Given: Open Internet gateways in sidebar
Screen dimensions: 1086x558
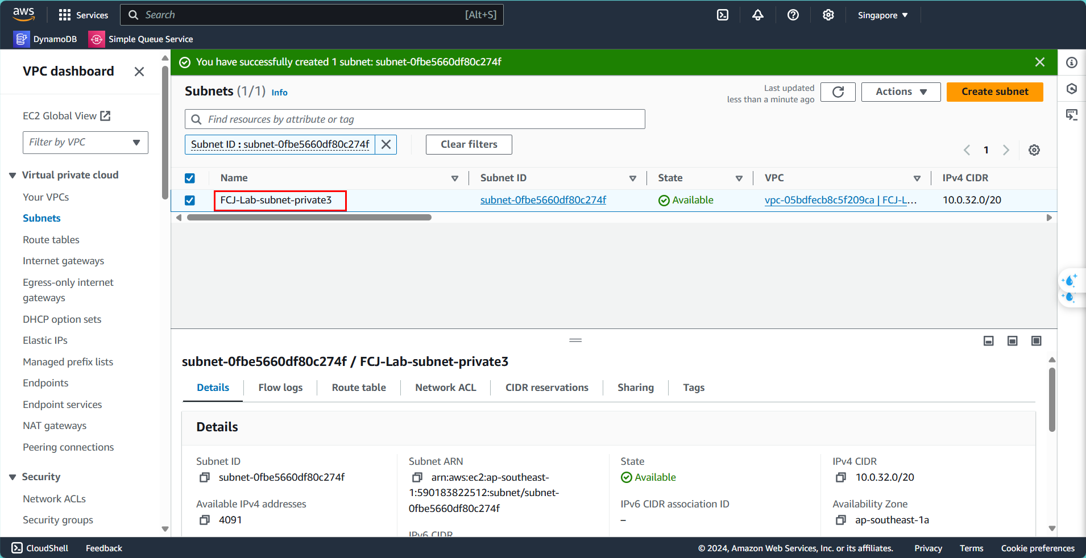Looking at the screenshot, I should pos(64,261).
